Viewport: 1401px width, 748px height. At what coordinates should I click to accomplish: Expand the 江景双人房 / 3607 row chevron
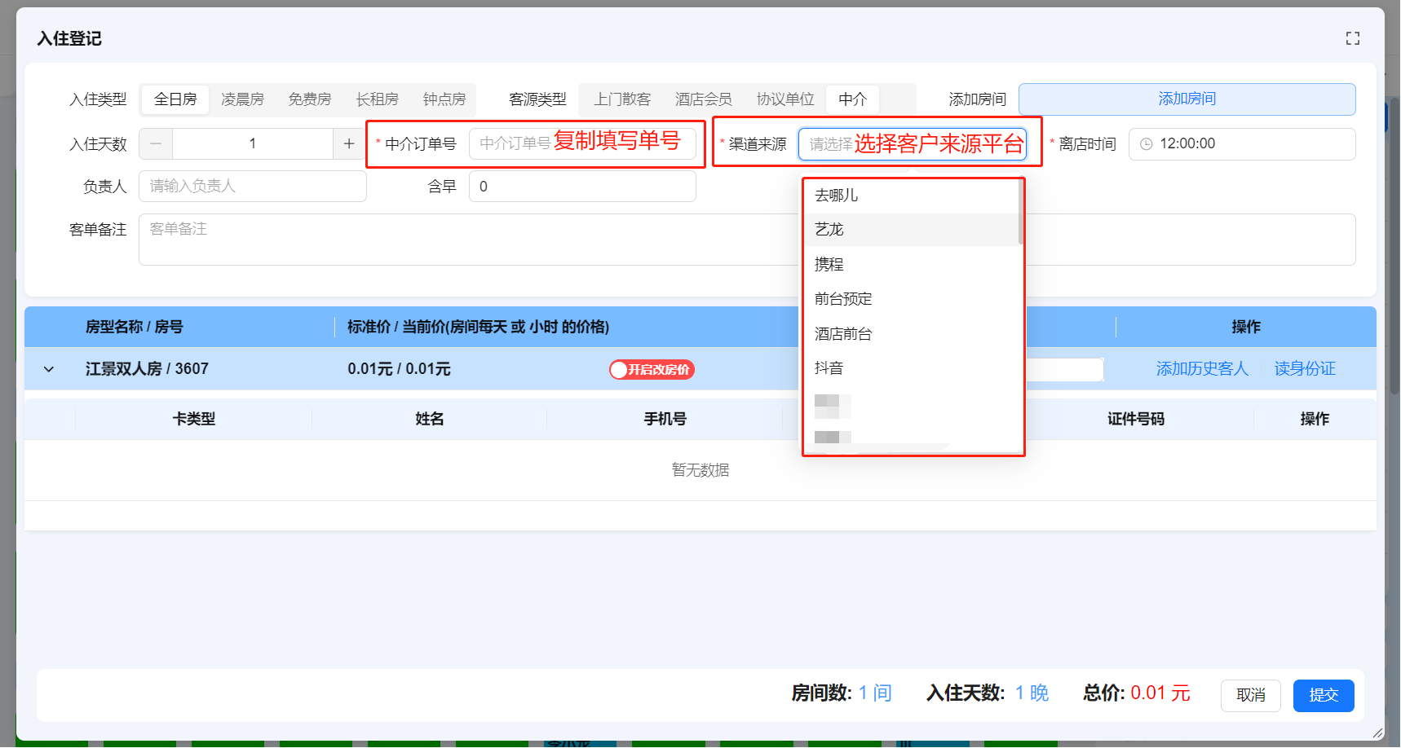(49, 369)
